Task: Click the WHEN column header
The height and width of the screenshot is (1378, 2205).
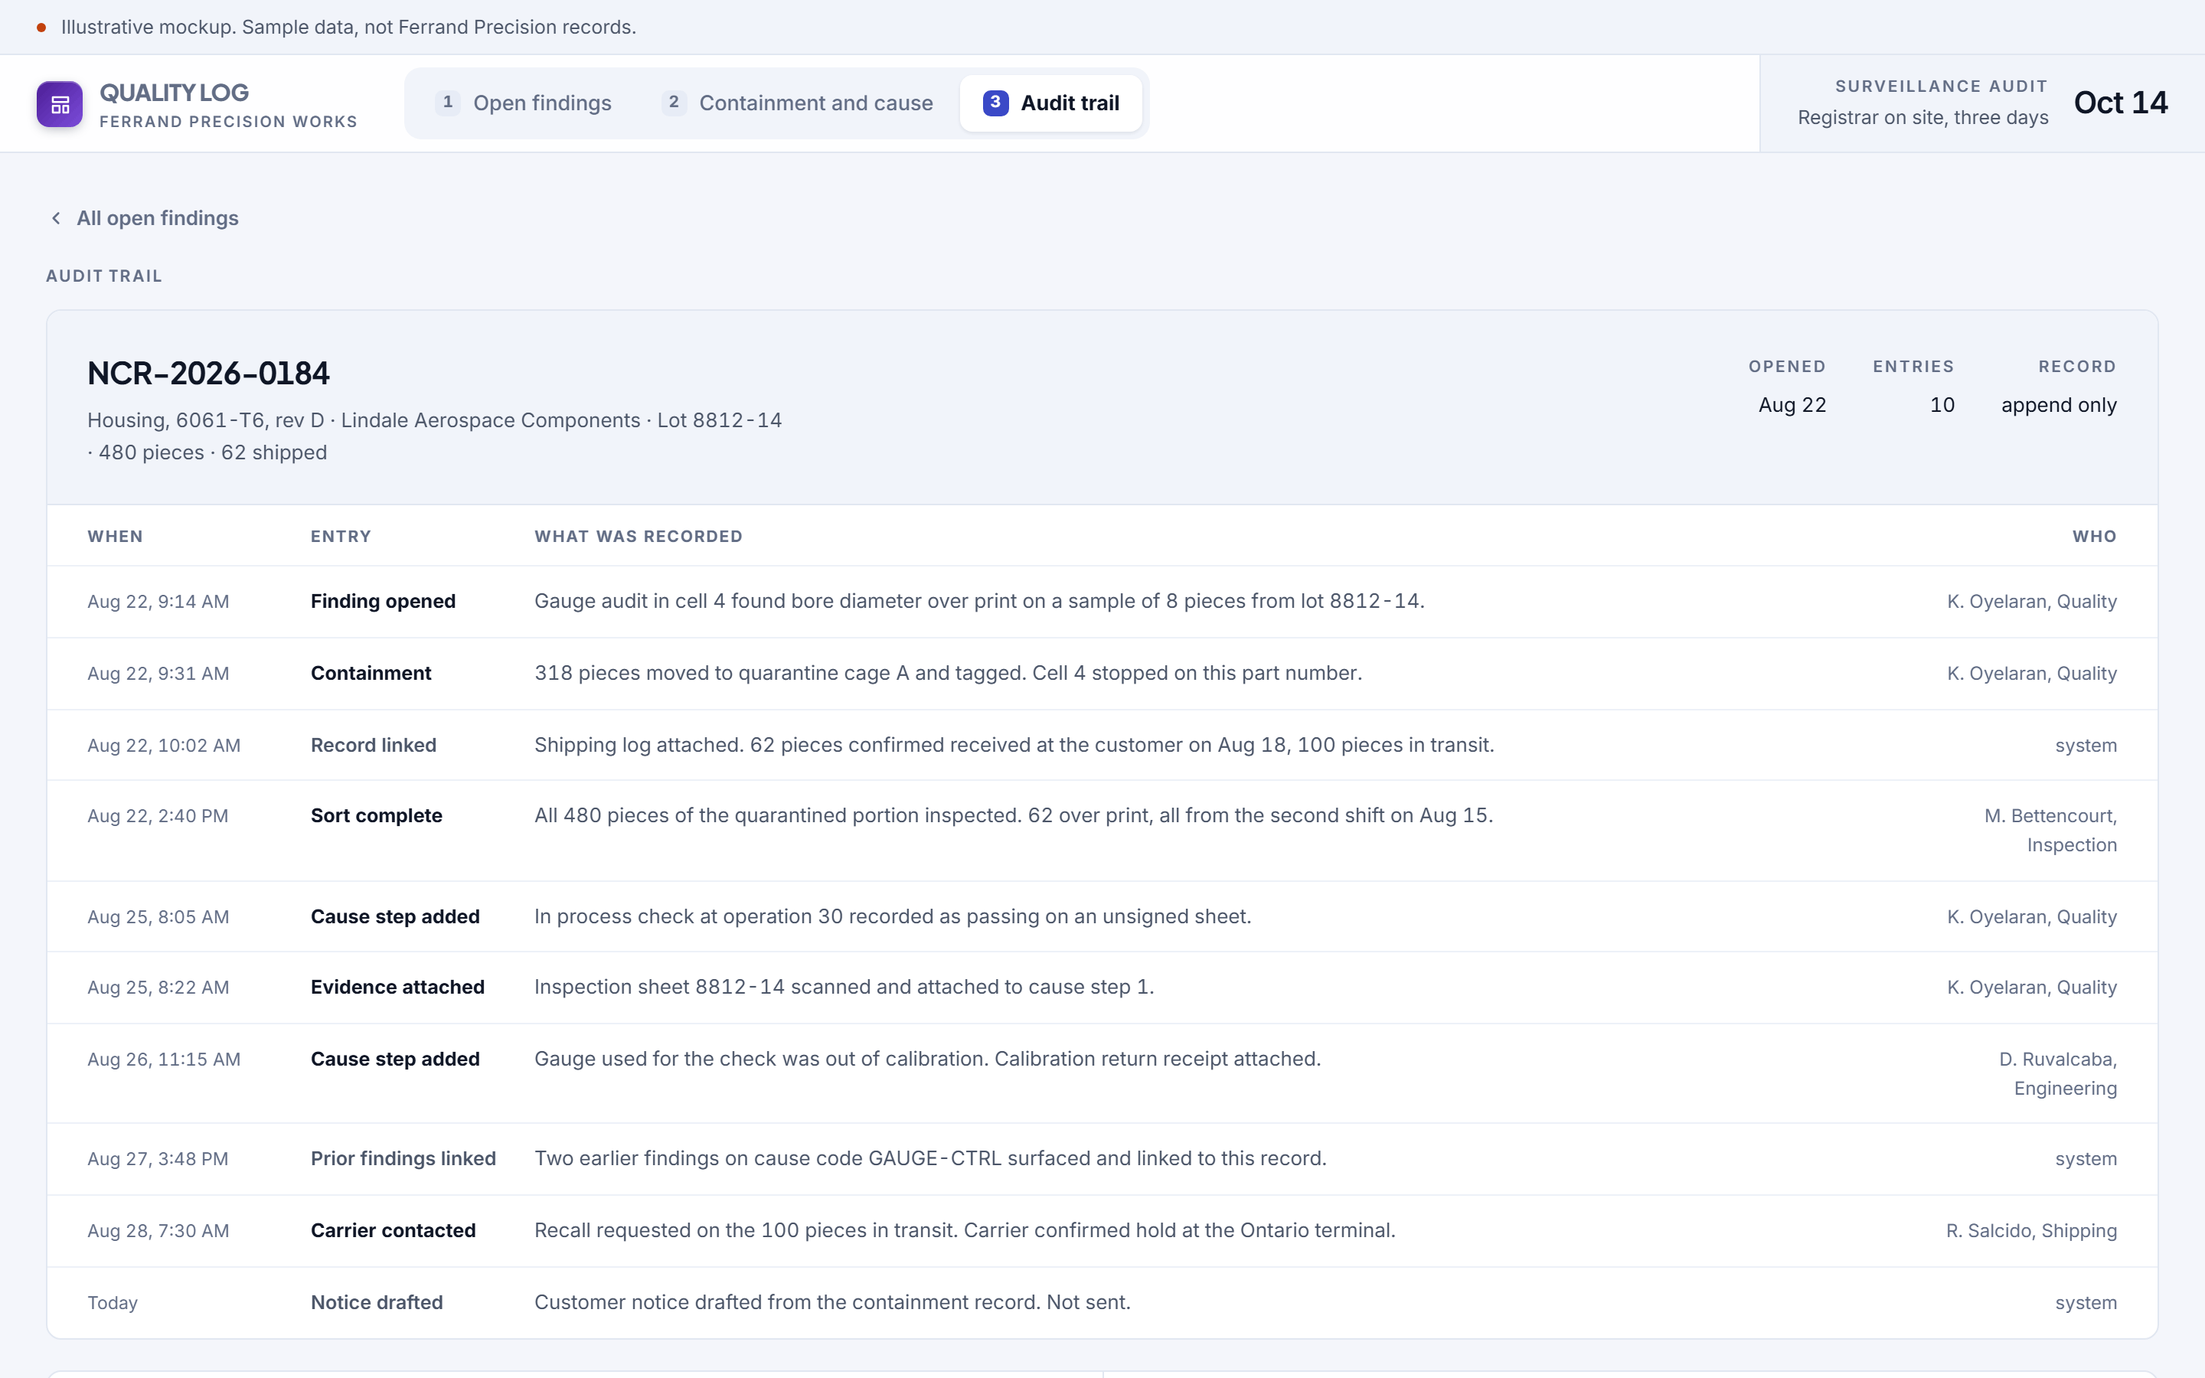Action: [115, 537]
